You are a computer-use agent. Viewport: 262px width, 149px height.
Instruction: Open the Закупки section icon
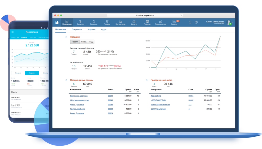[80, 22]
